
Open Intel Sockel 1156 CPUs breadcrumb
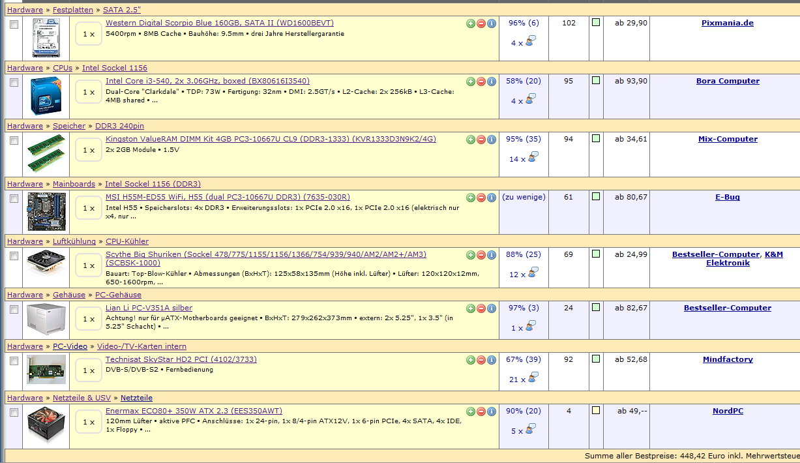[115, 68]
